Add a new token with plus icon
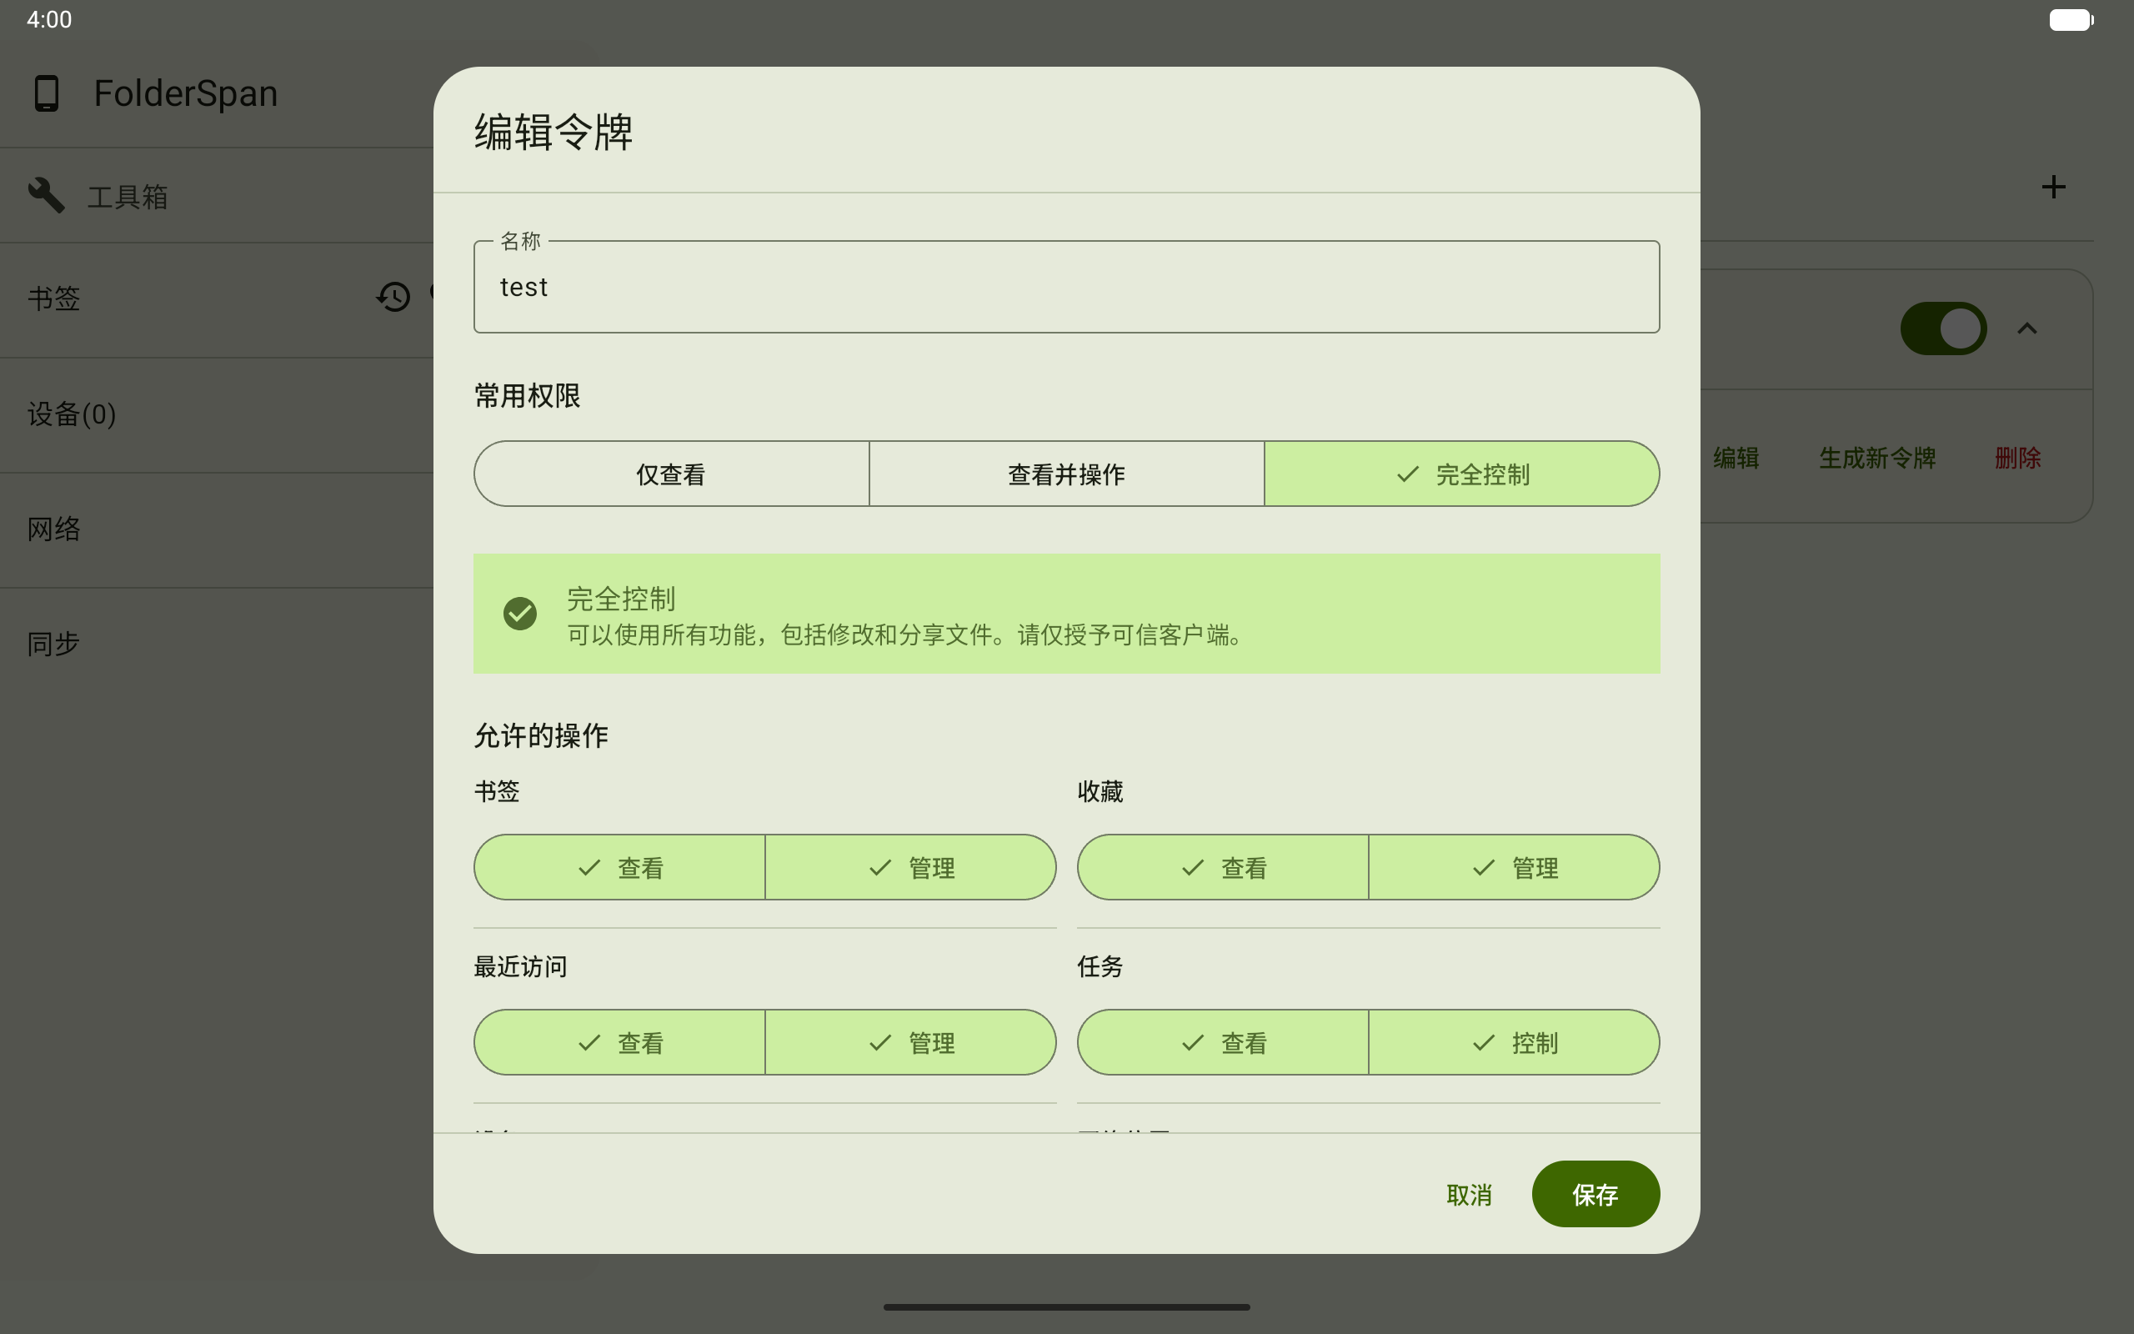 click(x=2053, y=187)
